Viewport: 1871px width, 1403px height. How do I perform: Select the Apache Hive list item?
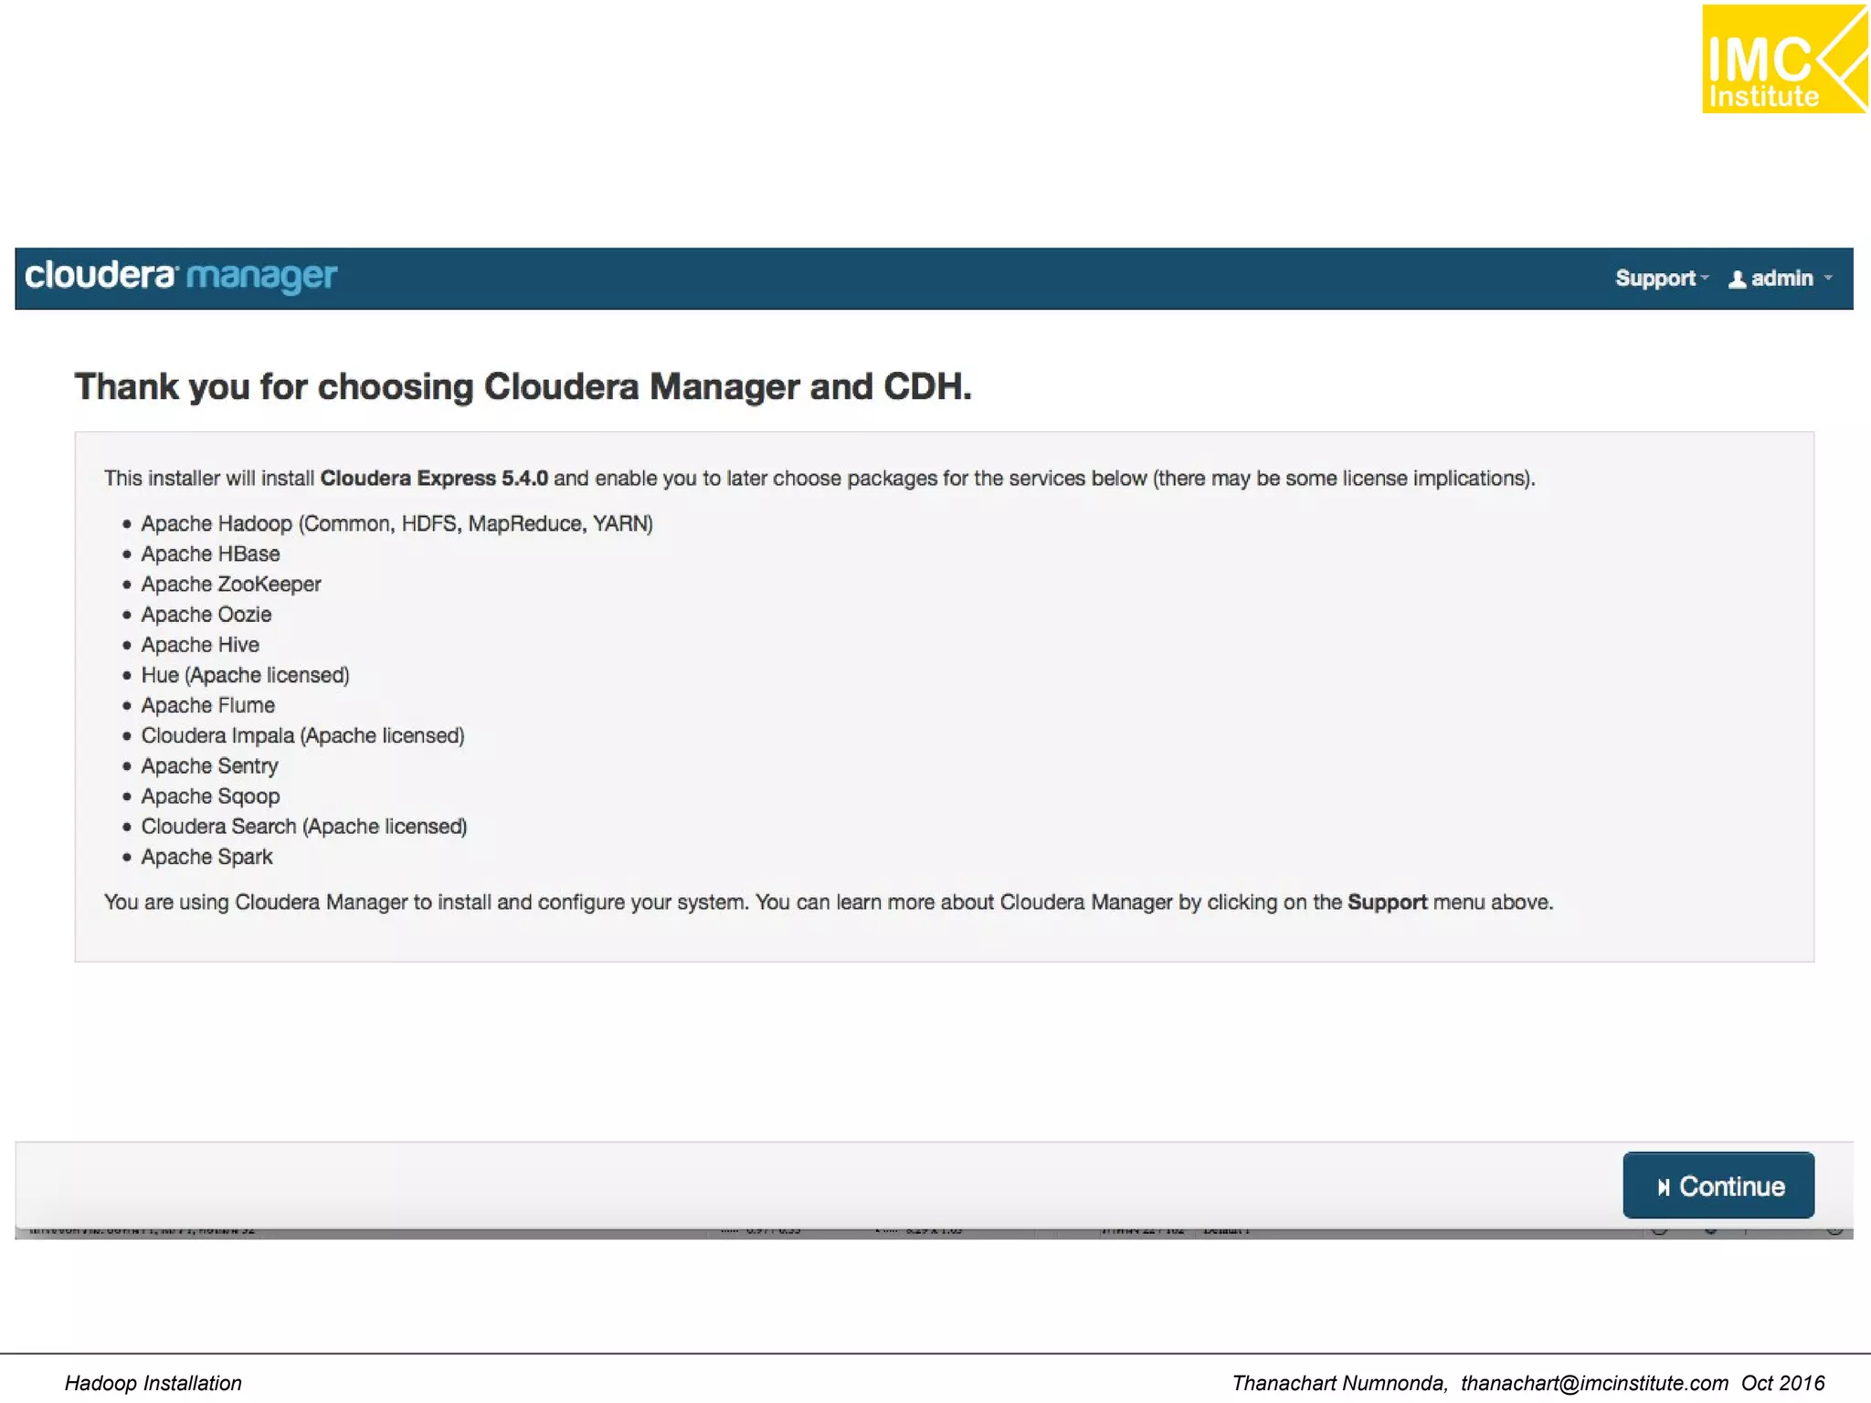pos(200,644)
